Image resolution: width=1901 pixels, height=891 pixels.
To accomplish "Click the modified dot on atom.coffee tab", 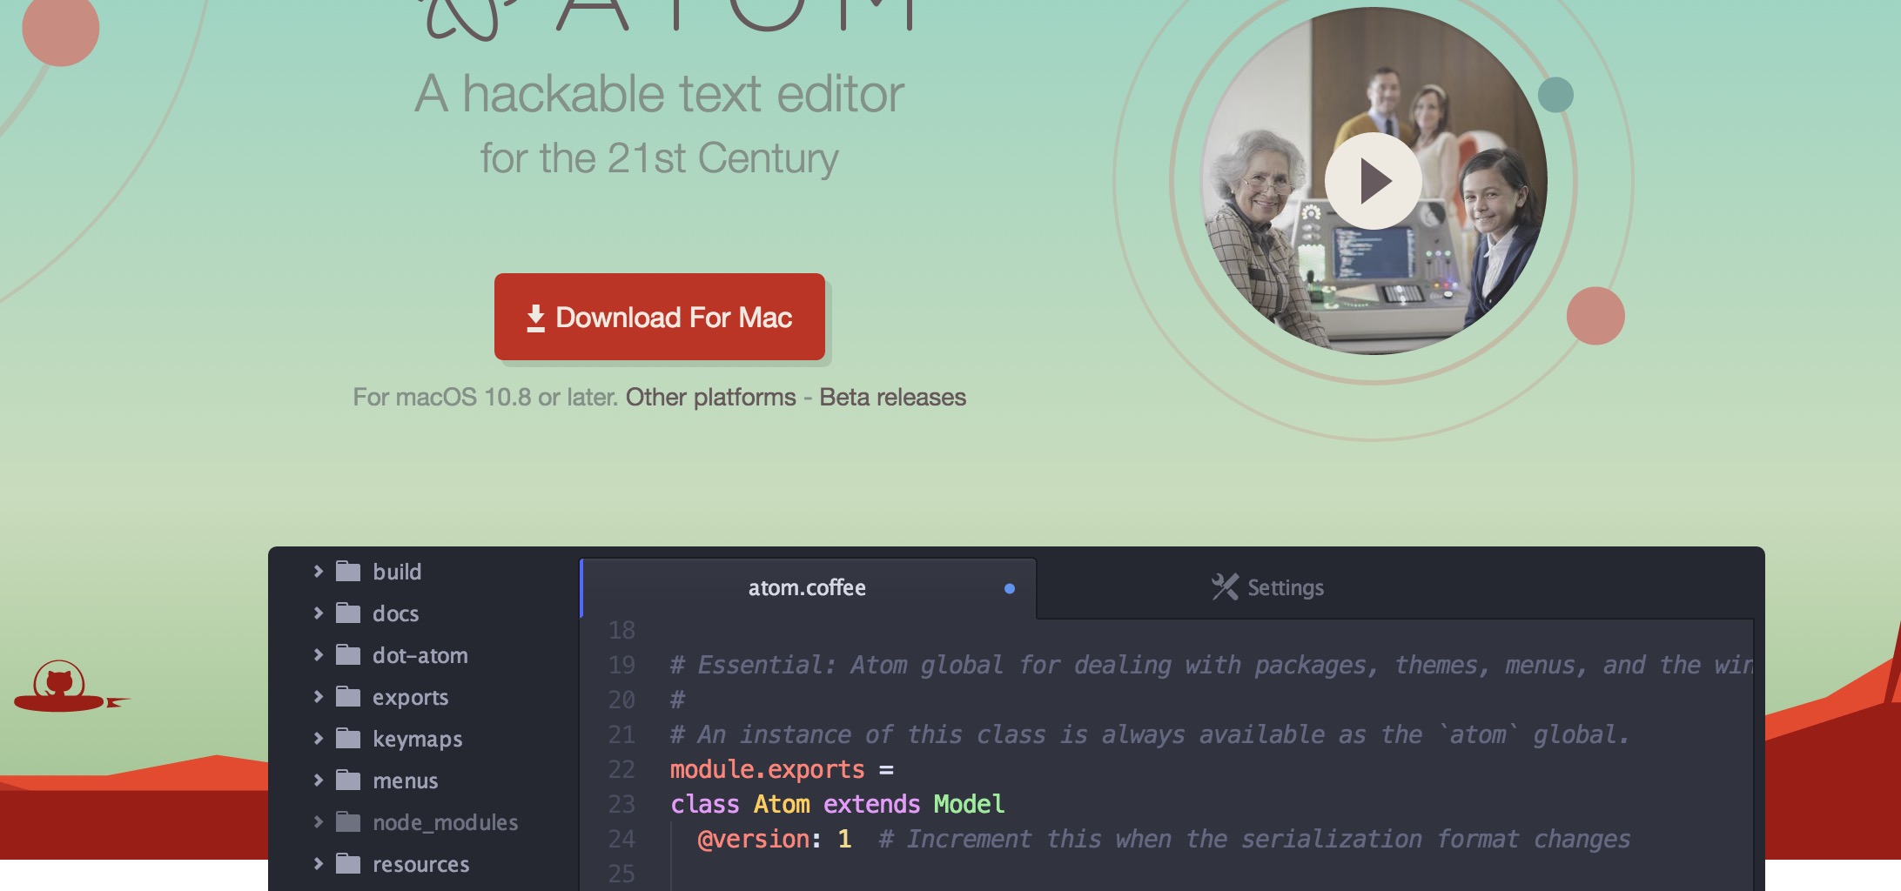I will (1009, 588).
